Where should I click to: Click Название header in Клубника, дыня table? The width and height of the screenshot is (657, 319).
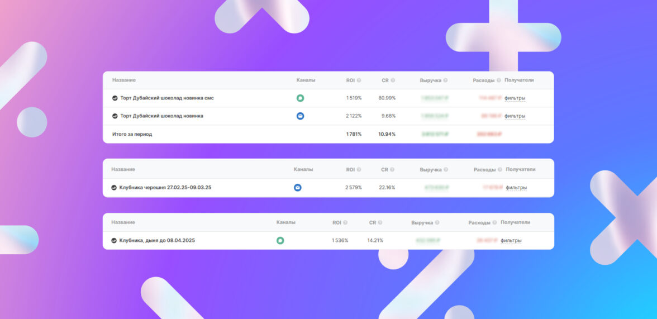(x=123, y=222)
